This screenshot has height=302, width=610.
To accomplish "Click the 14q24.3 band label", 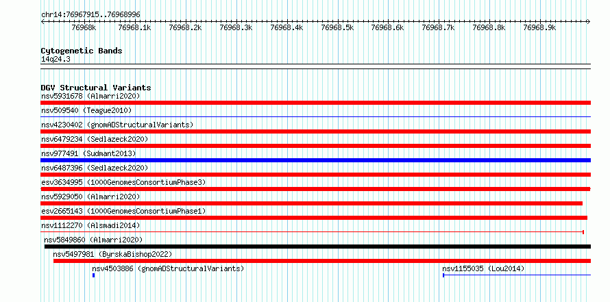I will (56, 60).
